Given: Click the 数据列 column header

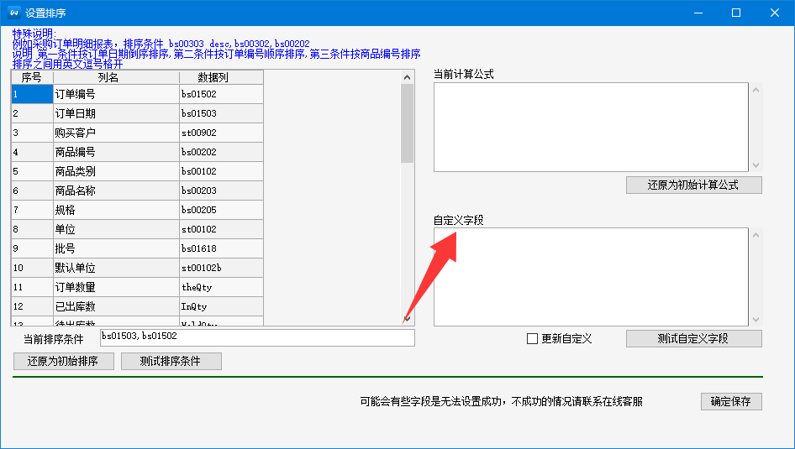Looking at the screenshot, I should (x=221, y=77).
